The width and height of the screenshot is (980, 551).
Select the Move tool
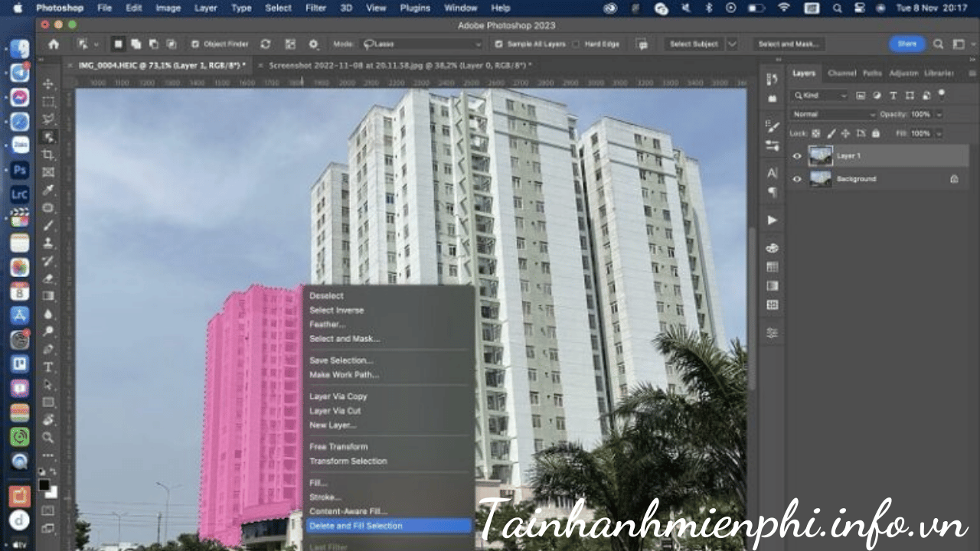pyautogui.click(x=48, y=83)
